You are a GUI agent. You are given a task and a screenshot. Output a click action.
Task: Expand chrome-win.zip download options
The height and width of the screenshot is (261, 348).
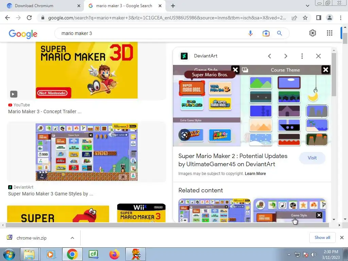72,238
